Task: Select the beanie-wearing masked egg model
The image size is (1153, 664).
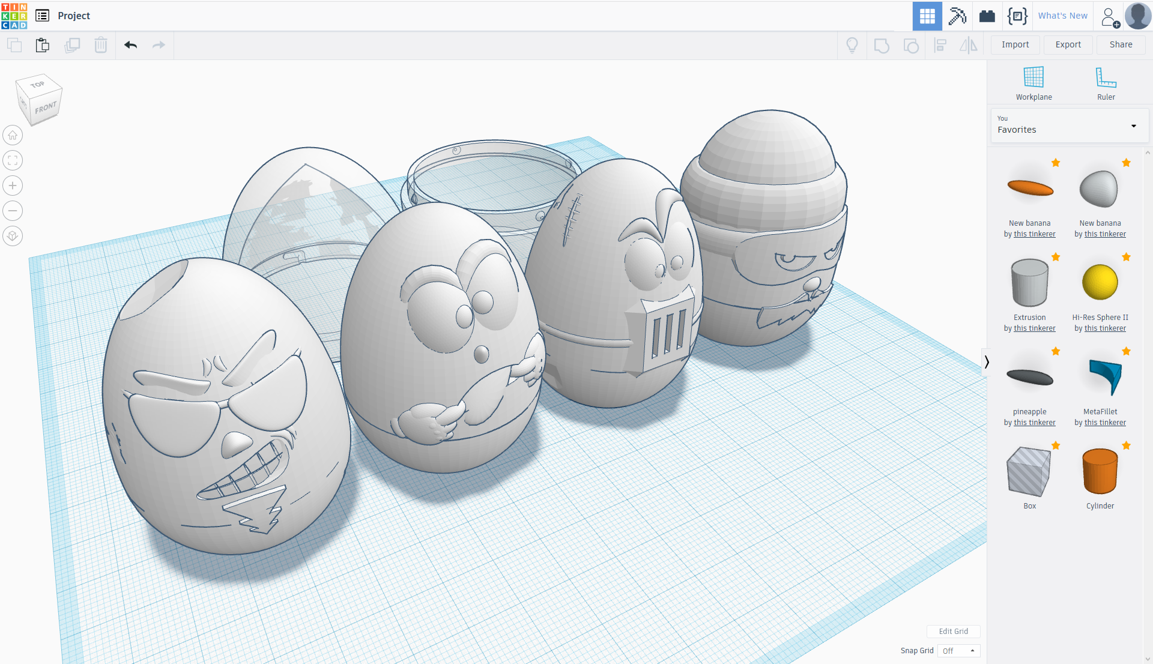Action: tap(766, 228)
